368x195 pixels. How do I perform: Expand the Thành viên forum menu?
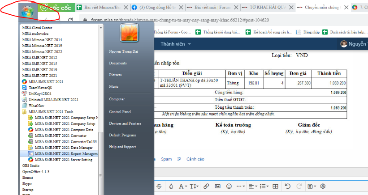[x=176, y=44]
